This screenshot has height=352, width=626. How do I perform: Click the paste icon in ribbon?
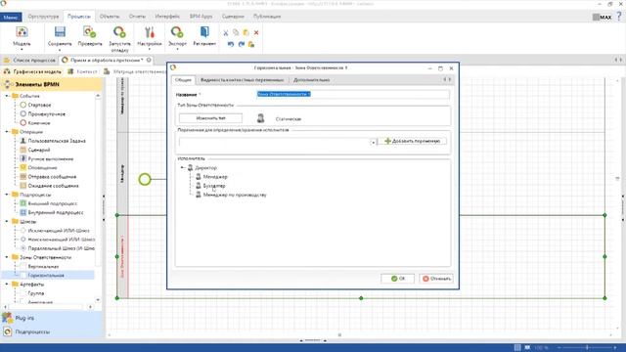point(246,32)
